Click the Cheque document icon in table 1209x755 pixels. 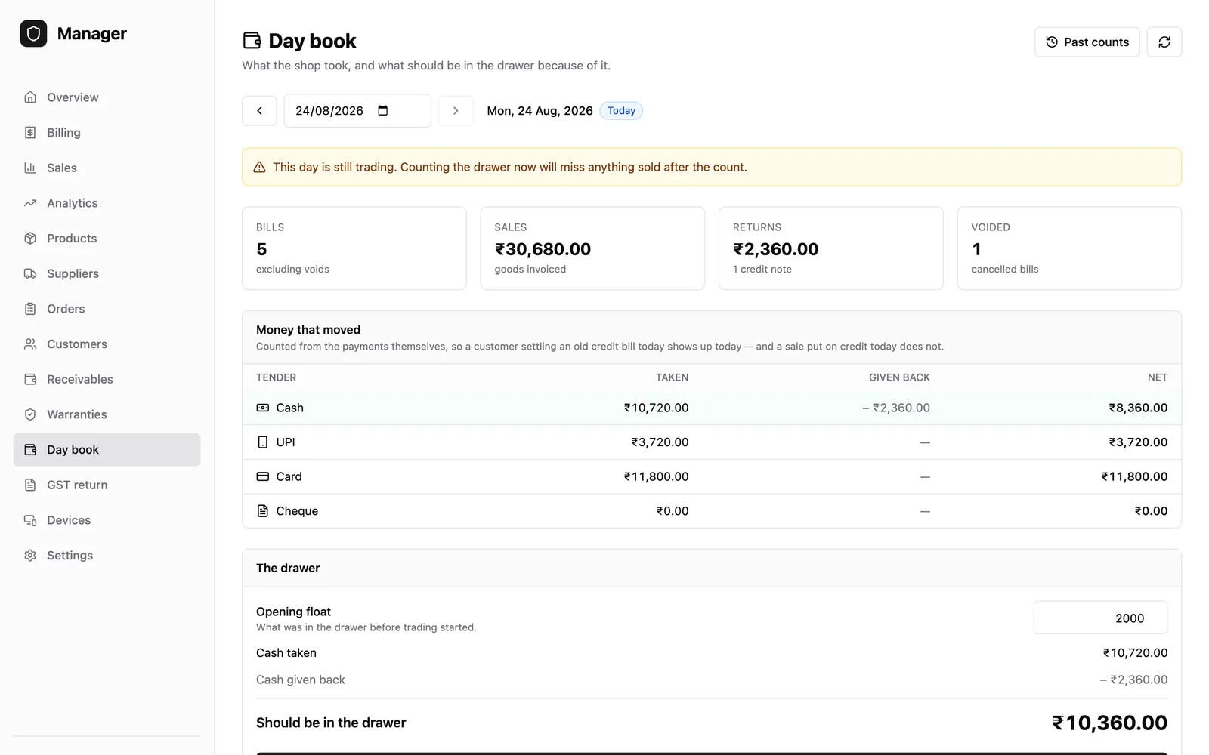tap(263, 511)
